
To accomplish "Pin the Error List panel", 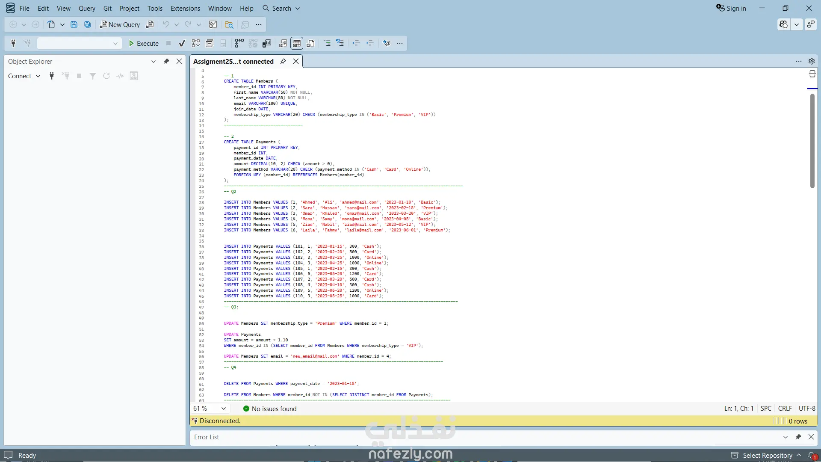I will click(x=798, y=437).
